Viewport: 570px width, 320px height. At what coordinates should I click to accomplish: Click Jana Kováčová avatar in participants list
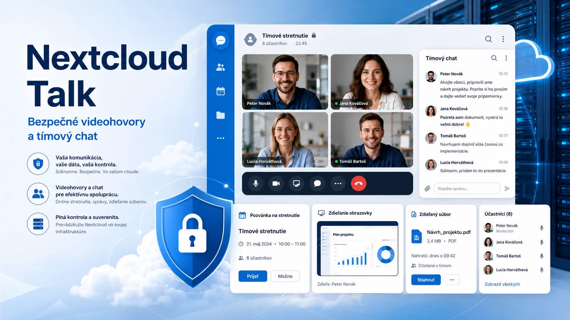(489, 242)
